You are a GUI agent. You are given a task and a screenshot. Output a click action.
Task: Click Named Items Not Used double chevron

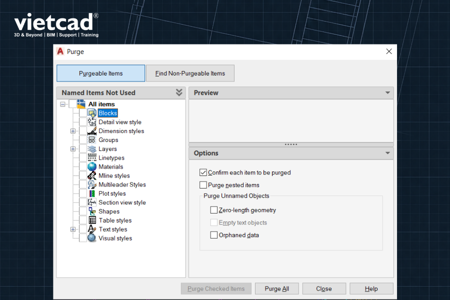[x=179, y=92]
